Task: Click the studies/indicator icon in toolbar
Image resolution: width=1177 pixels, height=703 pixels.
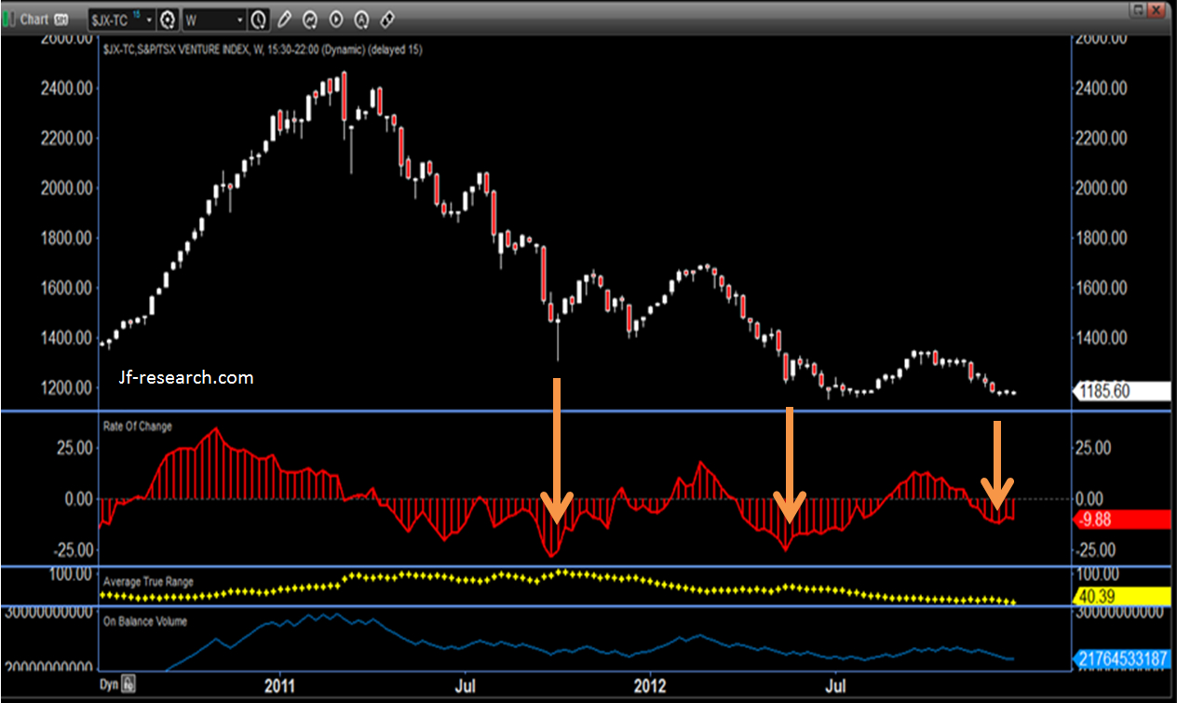Action: tap(310, 19)
